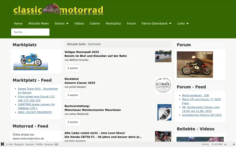Open the Request debug tab
This screenshot has height=147, width=236.
point(19,144)
